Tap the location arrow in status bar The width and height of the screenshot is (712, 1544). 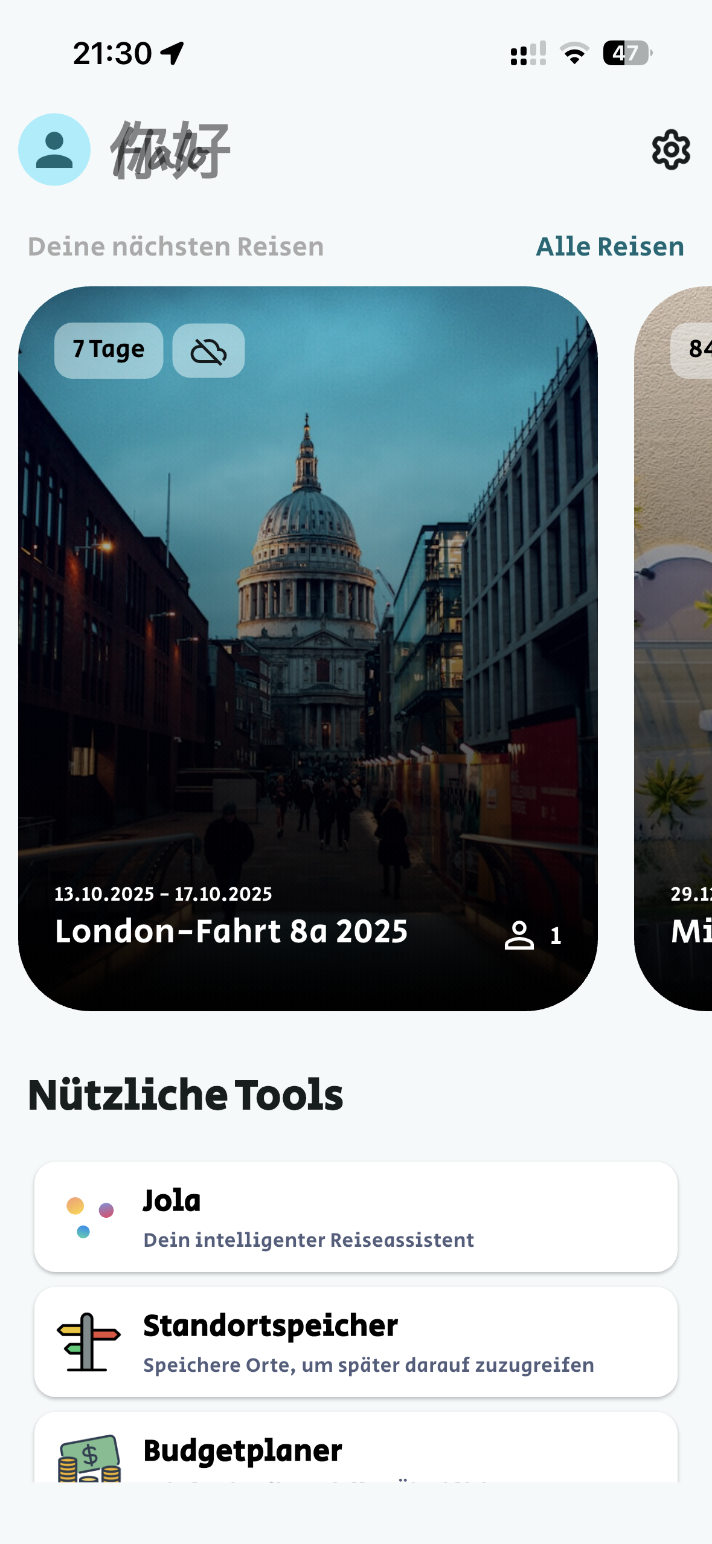point(172,53)
